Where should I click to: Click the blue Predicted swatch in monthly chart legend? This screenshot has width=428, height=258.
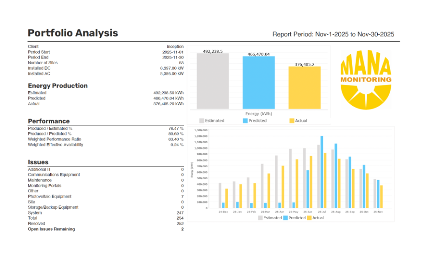tap(285, 218)
